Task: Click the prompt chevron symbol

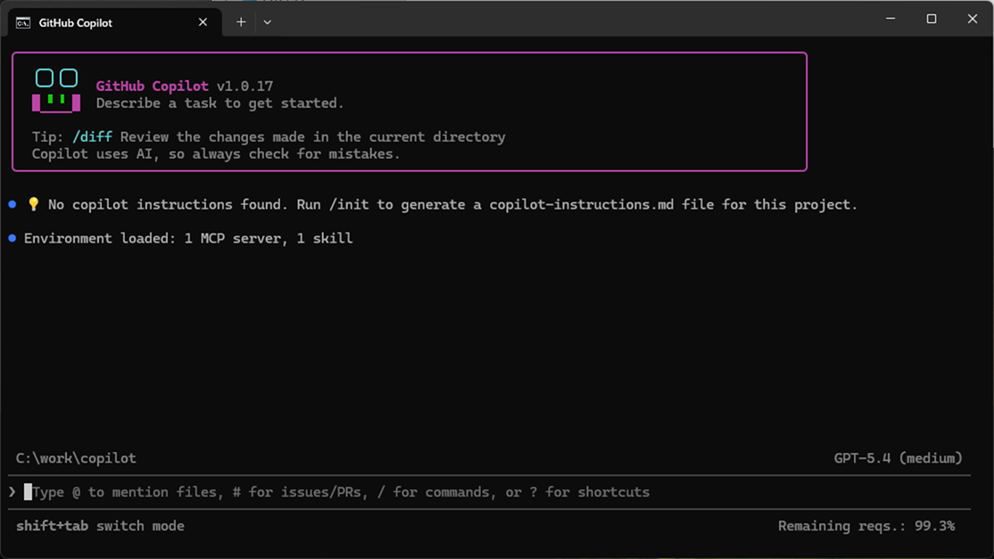Action: coord(12,492)
